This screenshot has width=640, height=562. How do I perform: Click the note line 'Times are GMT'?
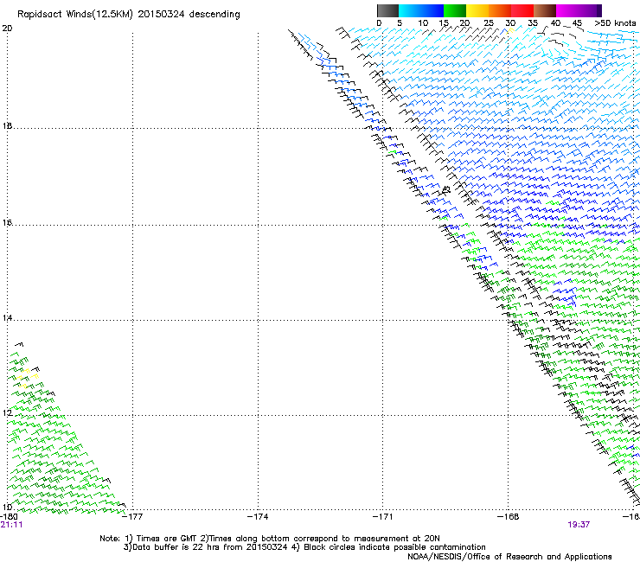point(166,539)
